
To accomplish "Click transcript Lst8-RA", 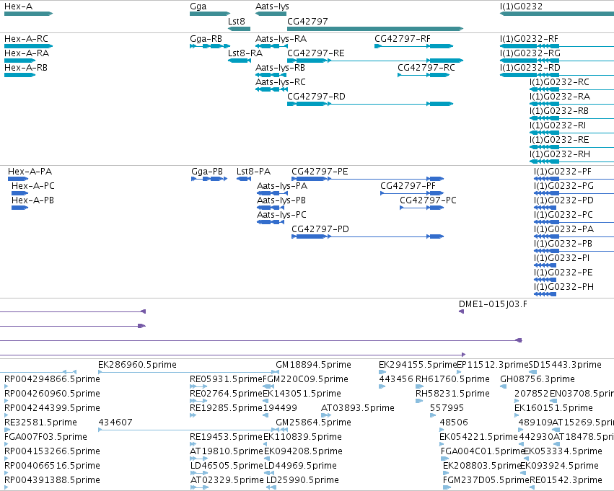I will click(x=240, y=61).
